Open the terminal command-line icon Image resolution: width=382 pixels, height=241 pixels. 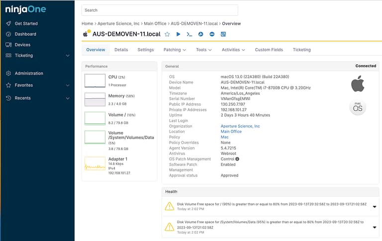[190, 34]
